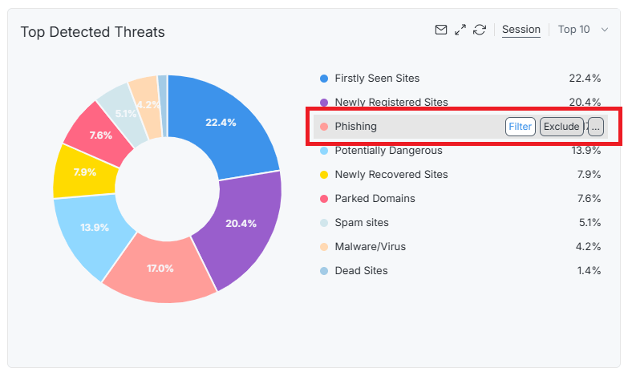Click the 13.9% value in the legend
The image size is (628, 372).
pyautogui.click(x=586, y=151)
